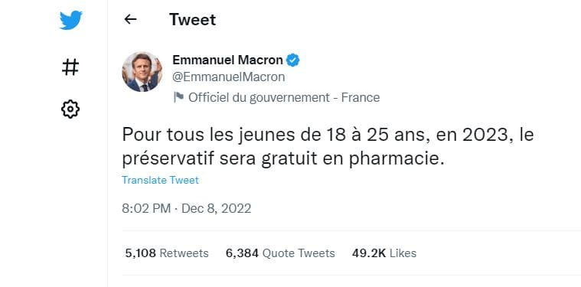Click the blue verified badge
Image resolution: width=581 pixels, height=287 pixels.
(x=292, y=60)
